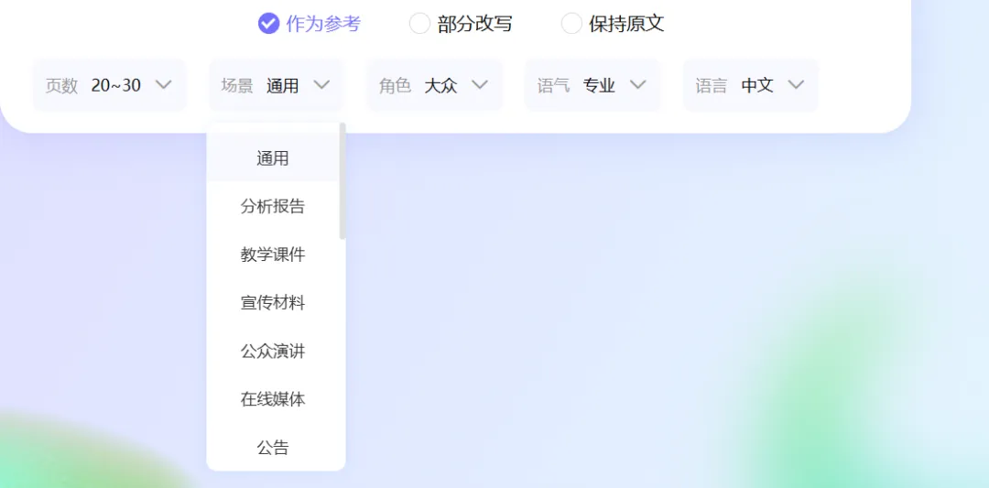The height and width of the screenshot is (488, 989).
Task: Select the 作为参考 radio option
Action: click(x=310, y=24)
